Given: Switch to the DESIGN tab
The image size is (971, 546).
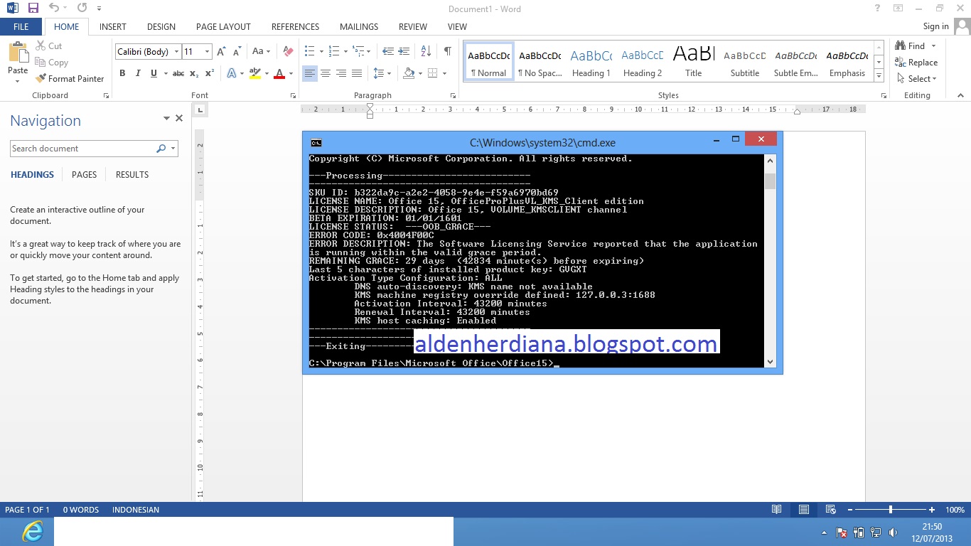Looking at the screenshot, I should pos(161,26).
